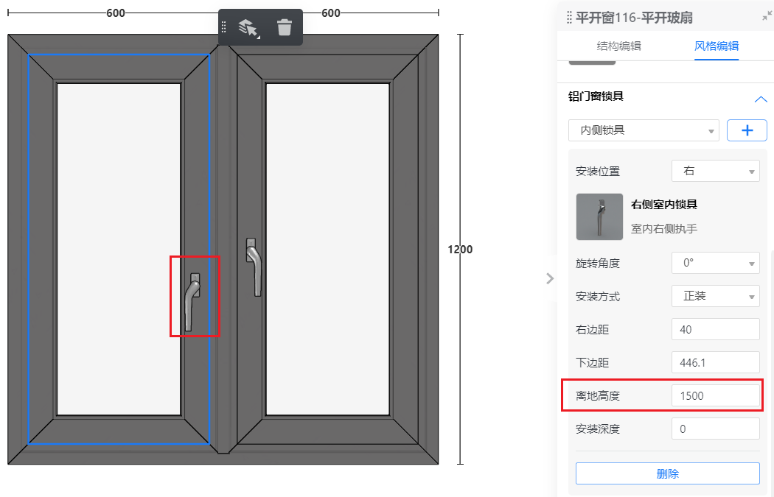Click the 离地高度 input field
Screen dimensions: 774x497
pyautogui.click(x=715, y=395)
